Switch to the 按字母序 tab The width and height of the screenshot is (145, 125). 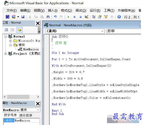point(10,115)
